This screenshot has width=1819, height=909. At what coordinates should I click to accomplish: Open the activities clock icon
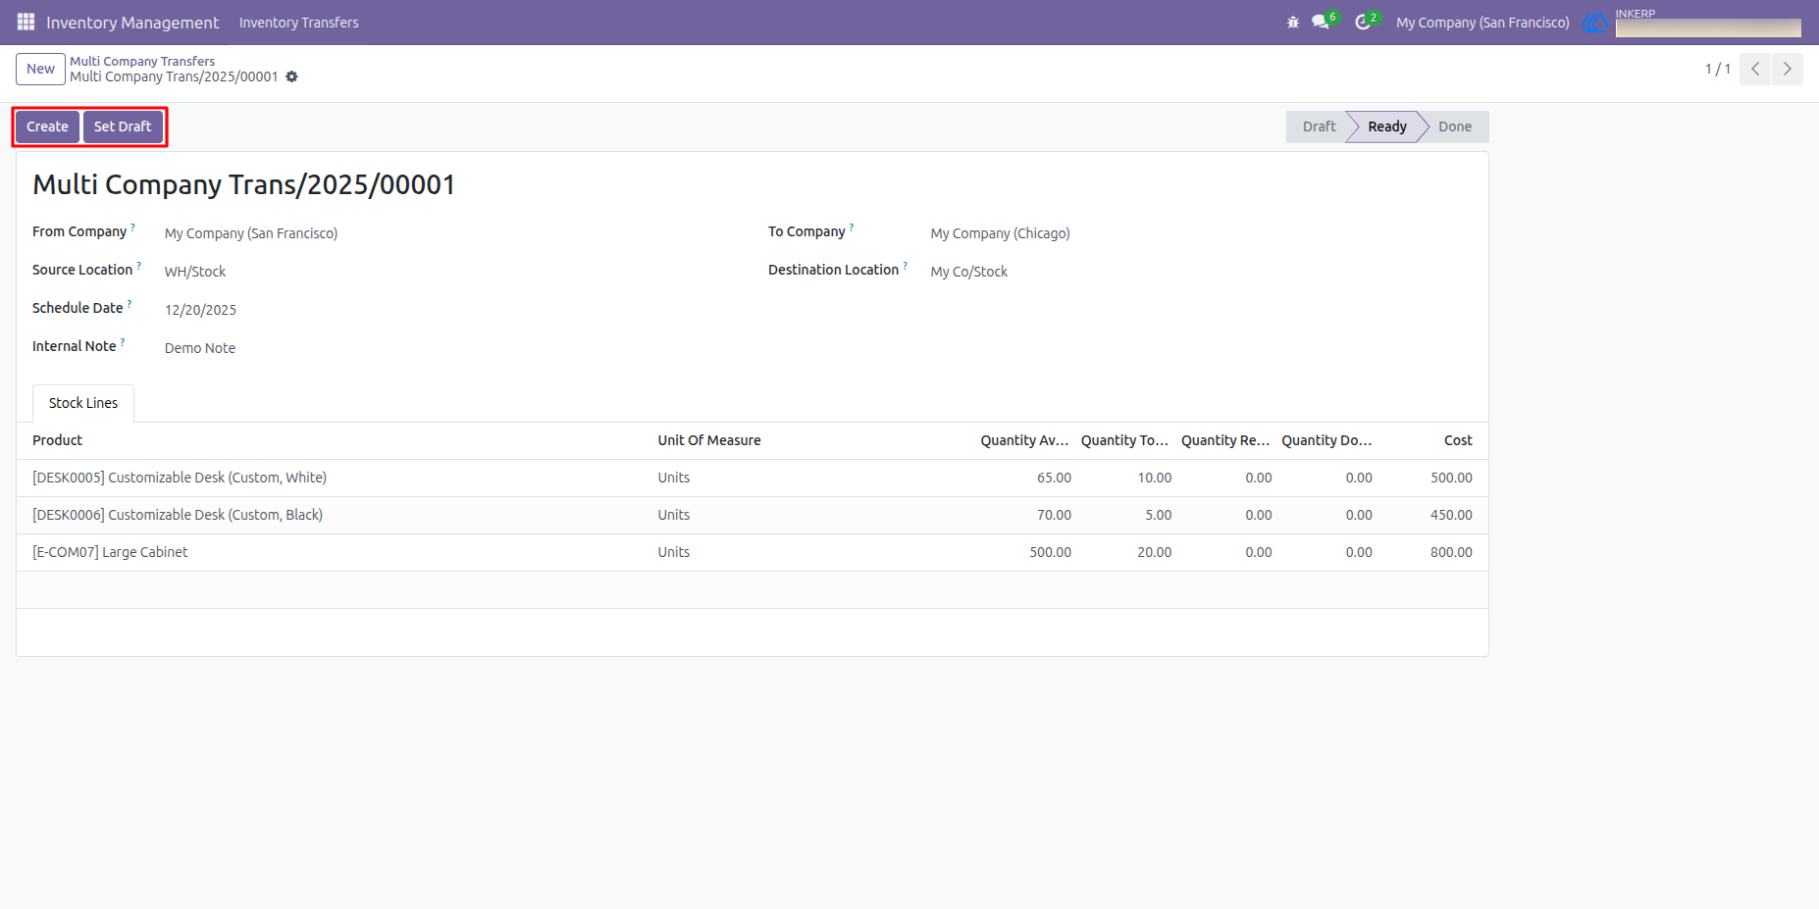[1363, 22]
